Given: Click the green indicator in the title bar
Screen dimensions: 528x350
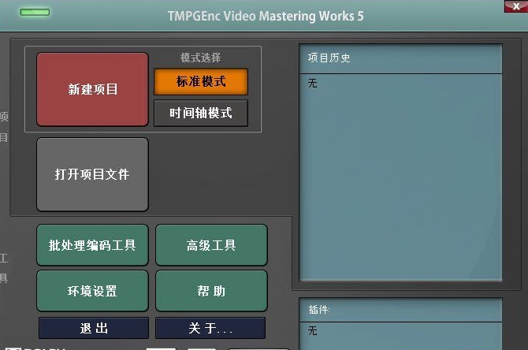Looking at the screenshot, I should coord(35,13).
